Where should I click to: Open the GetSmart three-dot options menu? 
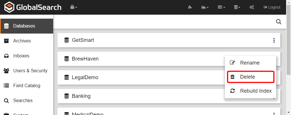(x=274, y=40)
